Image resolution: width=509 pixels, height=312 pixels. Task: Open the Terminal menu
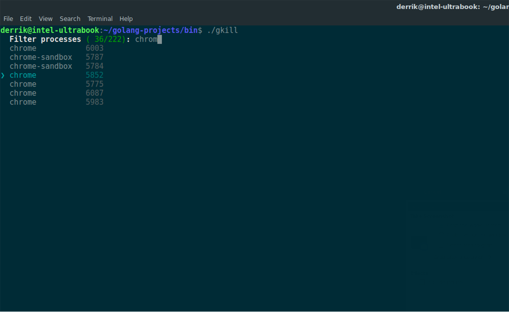click(x=100, y=19)
